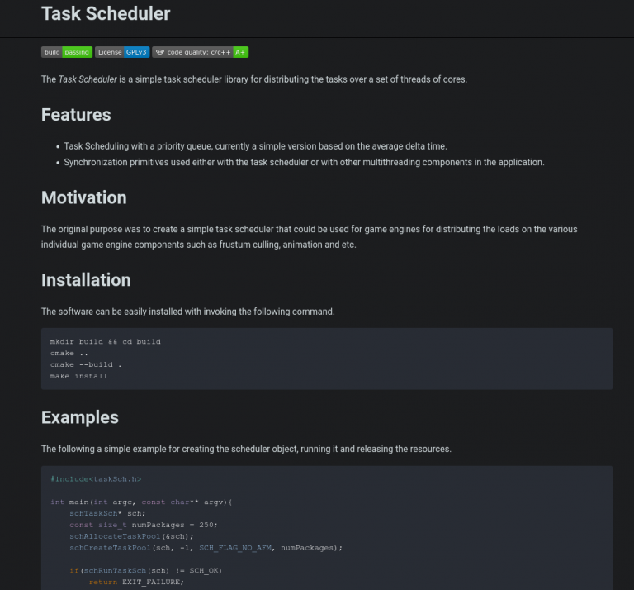Click the 'make install' command line
This screenshot has width=634, height=590.
point(78,376)
